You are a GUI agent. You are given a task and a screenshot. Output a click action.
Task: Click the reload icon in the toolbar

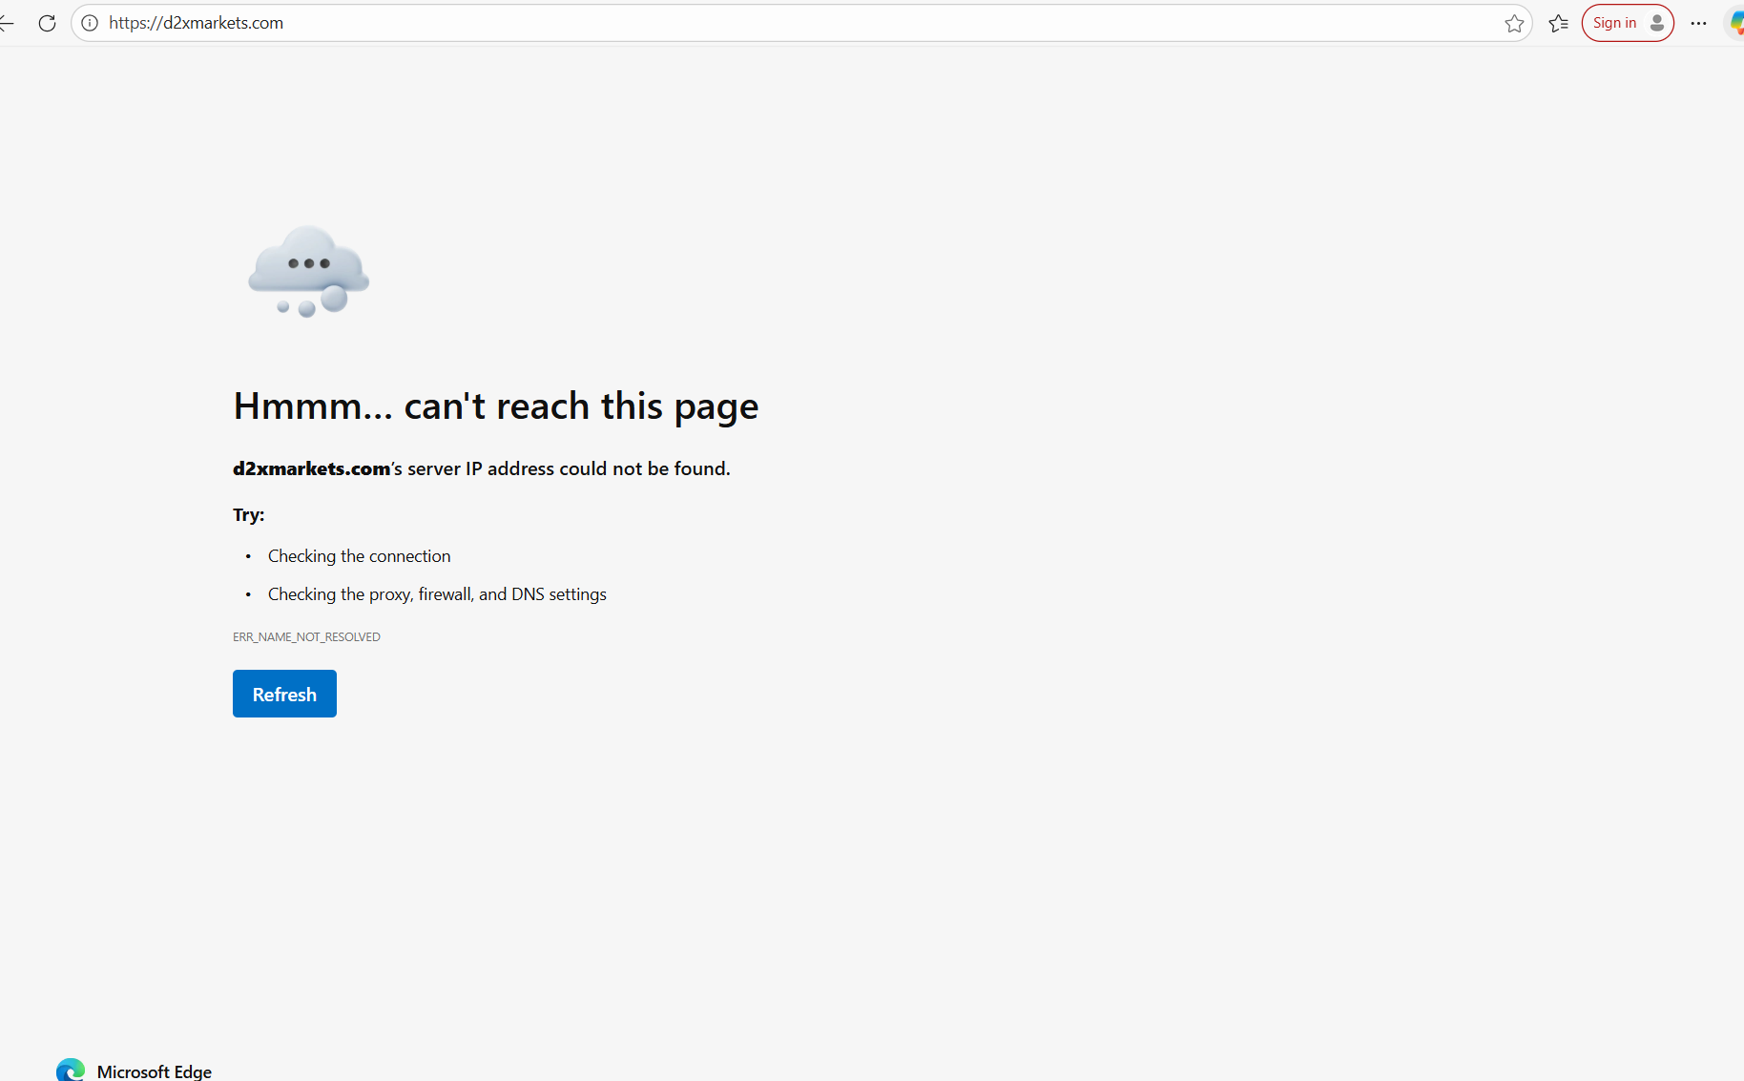(47, 23)
